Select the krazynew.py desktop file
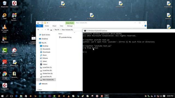The width and height of the screenshot is (175, 98). tap(168, 4)
